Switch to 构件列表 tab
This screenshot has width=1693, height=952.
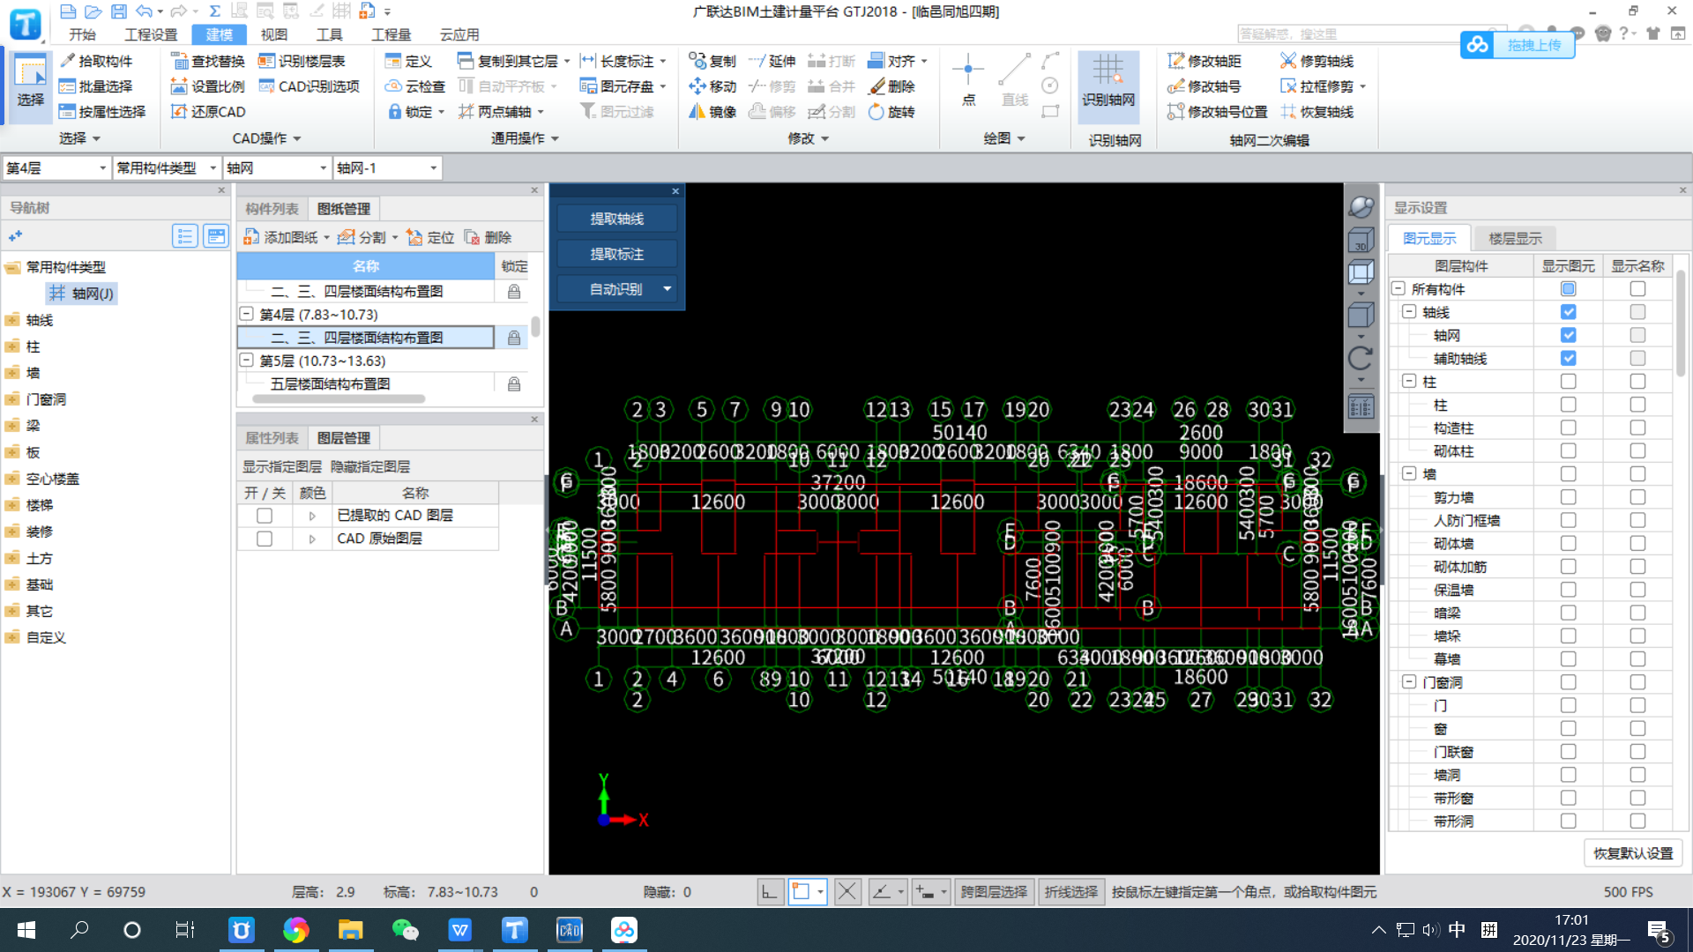coord(272,209)
